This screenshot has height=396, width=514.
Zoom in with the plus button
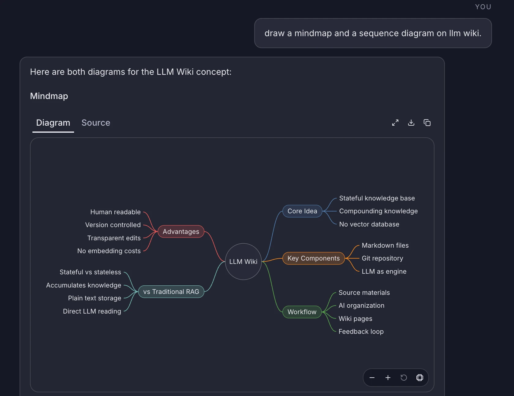click(388, 378)
